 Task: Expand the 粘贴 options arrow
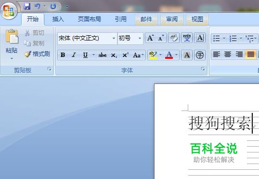pos(12,58)
